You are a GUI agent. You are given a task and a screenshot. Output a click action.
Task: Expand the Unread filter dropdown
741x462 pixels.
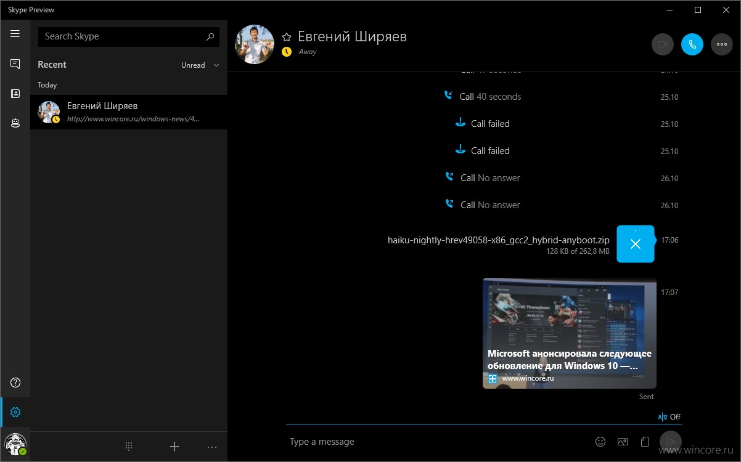(200, 65)
